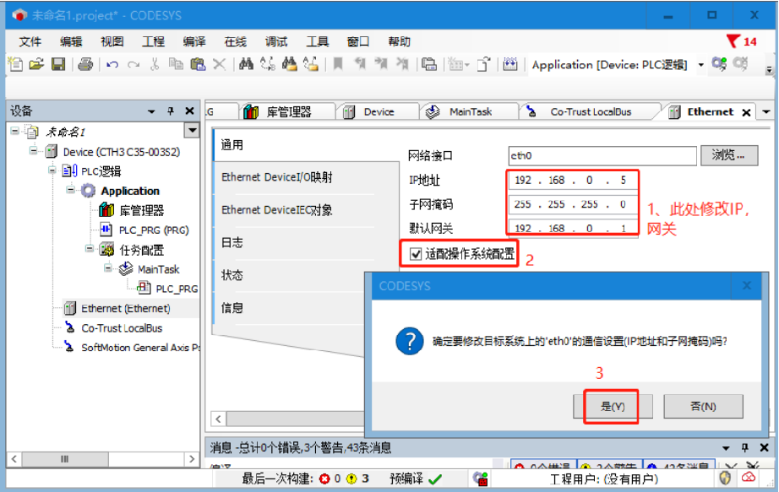Click the Toggle Bookmark flag icon
Viewport: 779px width, 492px height.
click(x=338, y=64)
